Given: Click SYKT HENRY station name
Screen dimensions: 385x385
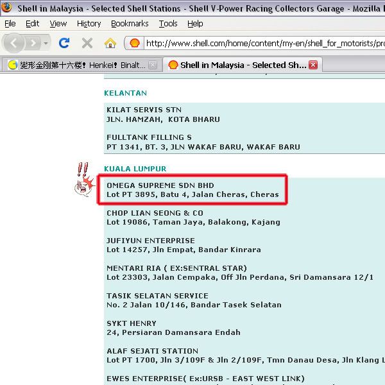Looking at the screenshot, I should (x=132, y=323).
